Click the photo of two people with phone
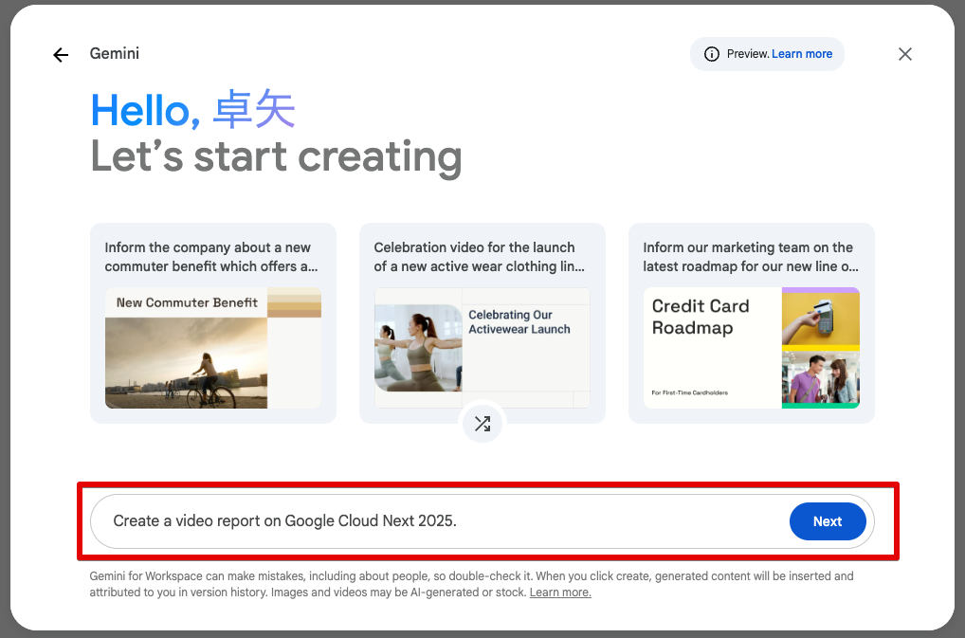Image resolution: width=965 pixels, height=638 pixels. [820, 377]
